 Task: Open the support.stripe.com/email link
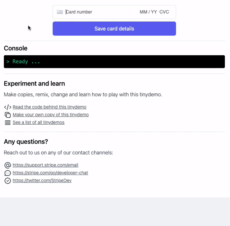pyautogui.click(x=45, y=165)
